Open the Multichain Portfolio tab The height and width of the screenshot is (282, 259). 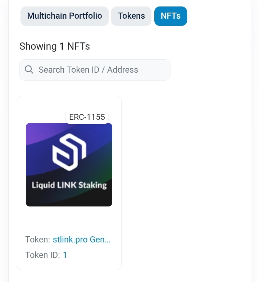tap(65, 16)
